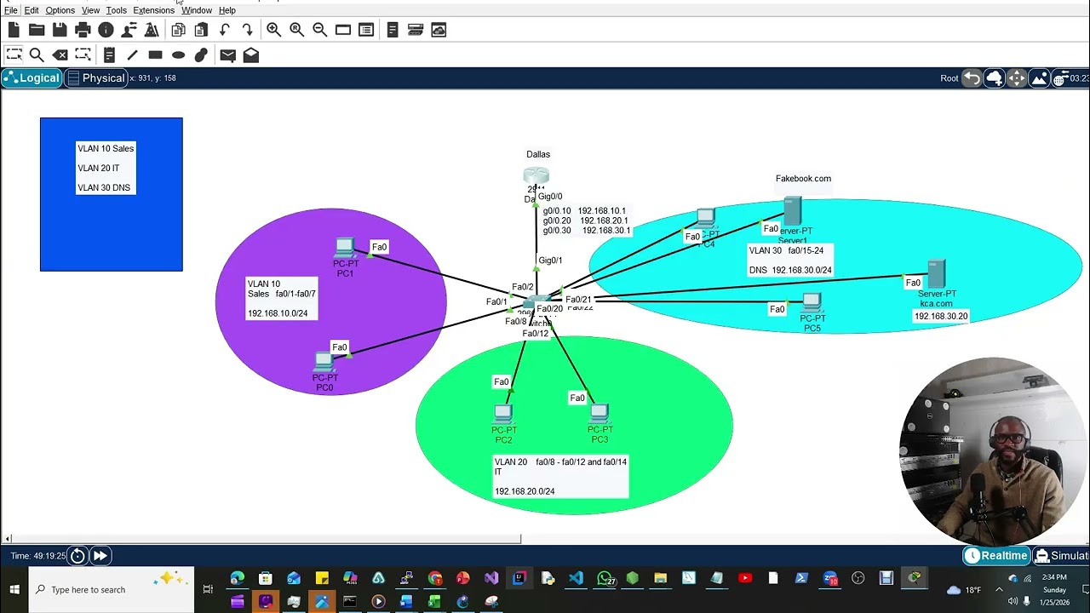1090x613 pixels.
Task: Open the drawing palette window icon
Action: pos(343,30)
